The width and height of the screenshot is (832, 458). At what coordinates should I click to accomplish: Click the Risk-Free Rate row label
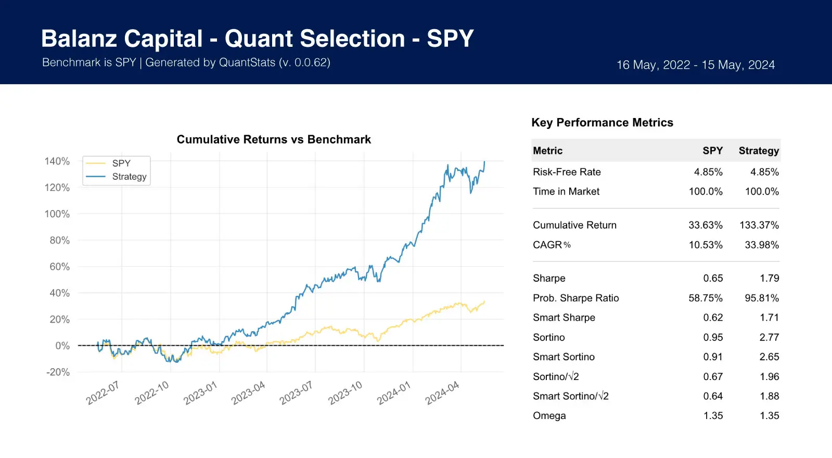[567, 172]
